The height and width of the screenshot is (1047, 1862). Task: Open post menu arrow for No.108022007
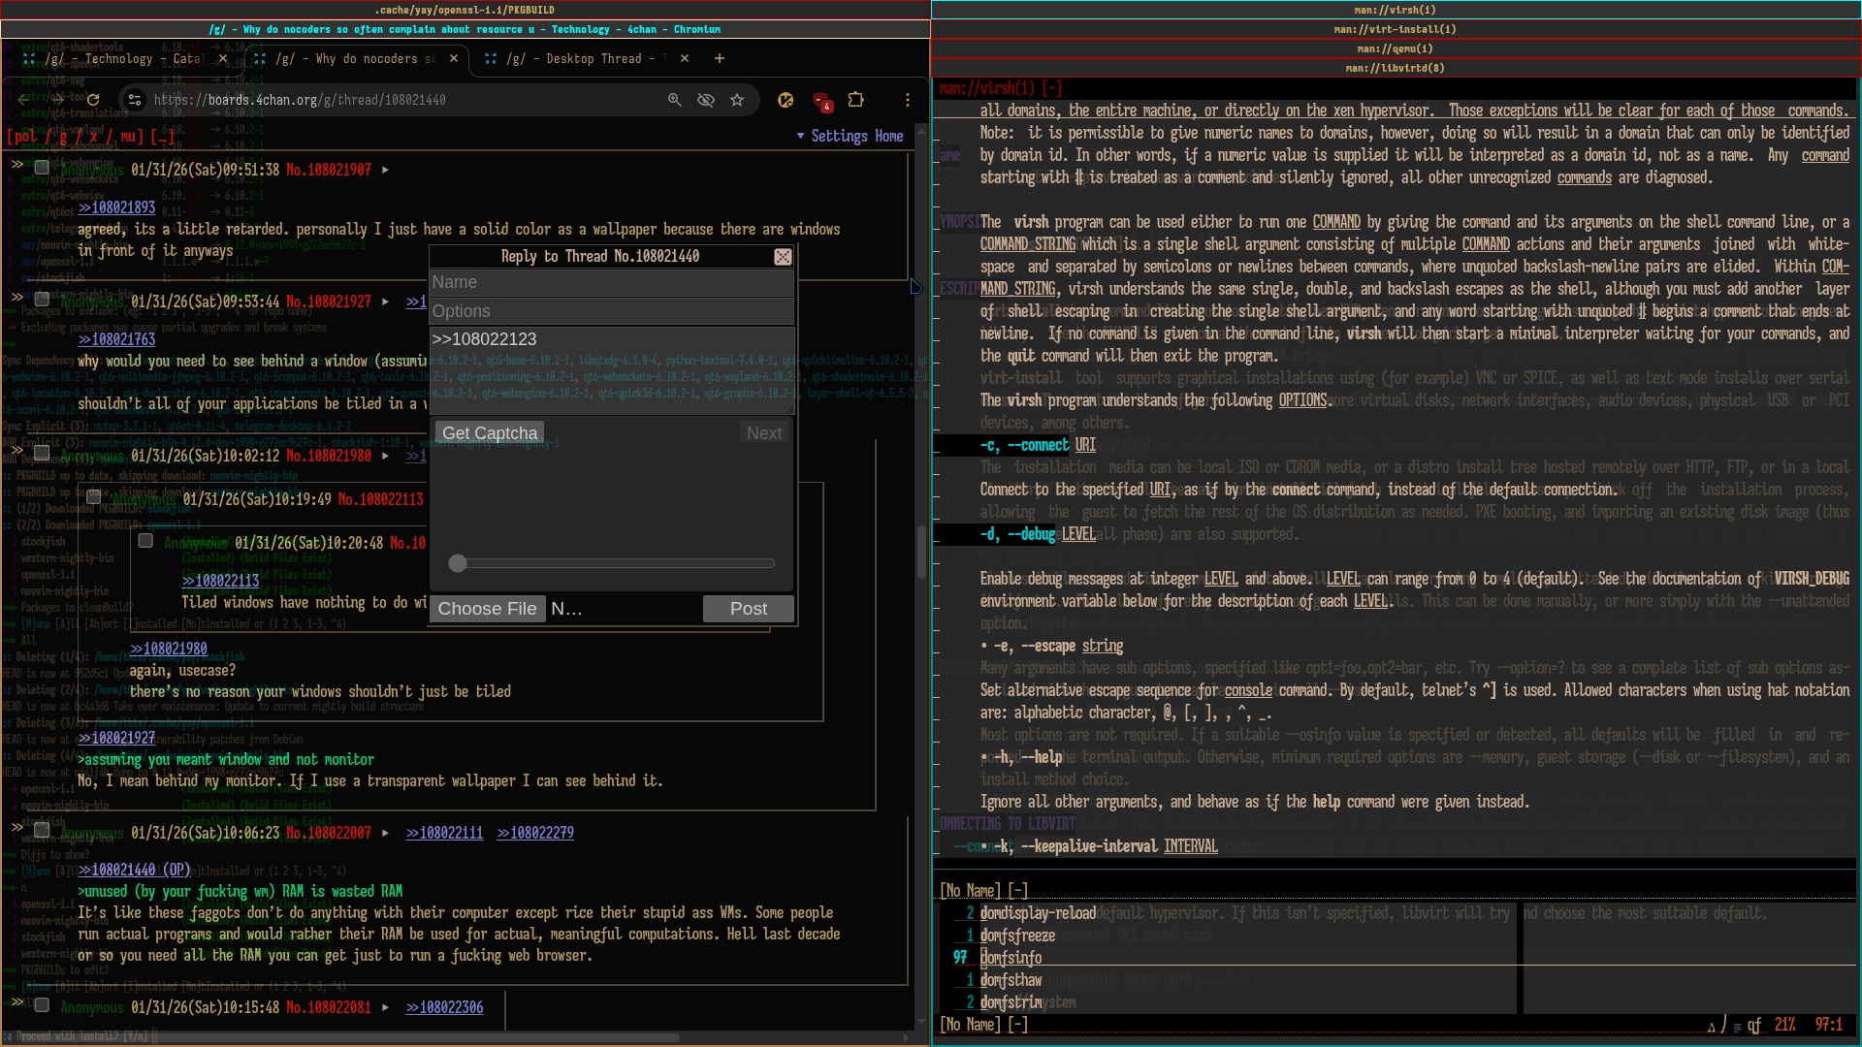386,833
